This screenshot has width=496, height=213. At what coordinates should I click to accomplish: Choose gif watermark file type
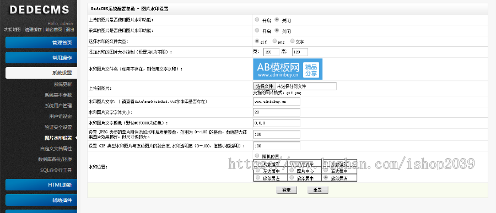pos(257,41)
